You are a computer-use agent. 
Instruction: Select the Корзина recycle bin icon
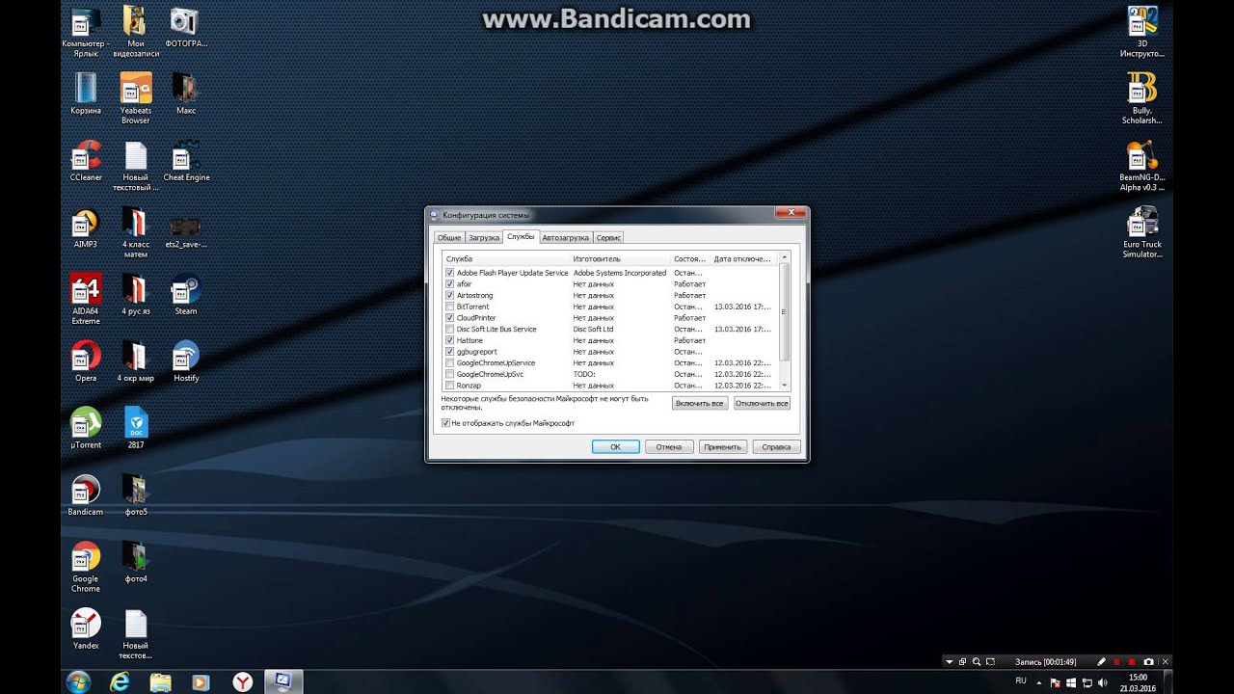(x=86, y=94)
